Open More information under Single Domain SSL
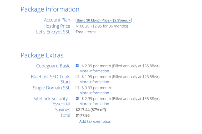This screenshot has height=134, width=202. click(94, 93)
